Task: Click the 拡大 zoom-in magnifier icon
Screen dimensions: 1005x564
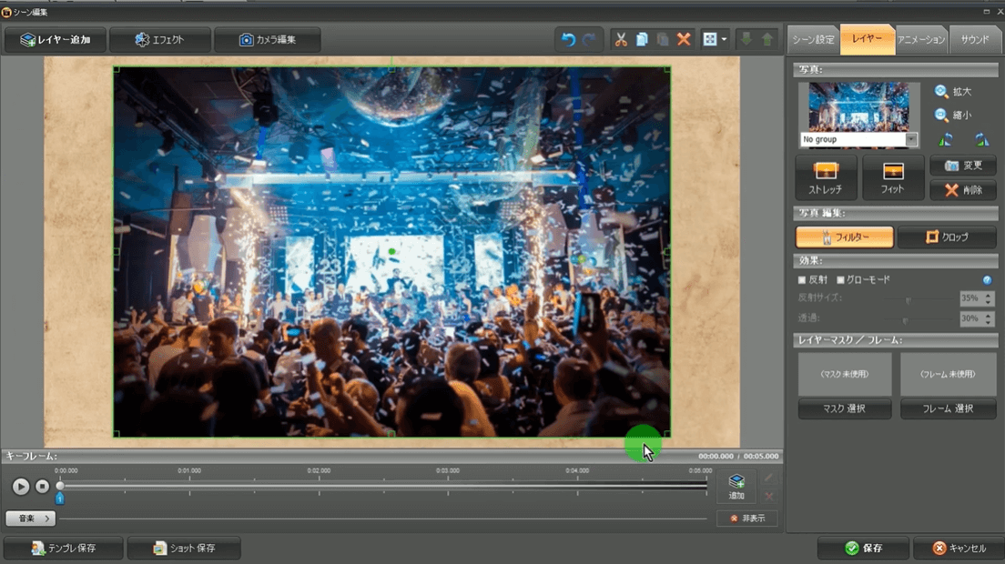Action: (x=941, y=92)
